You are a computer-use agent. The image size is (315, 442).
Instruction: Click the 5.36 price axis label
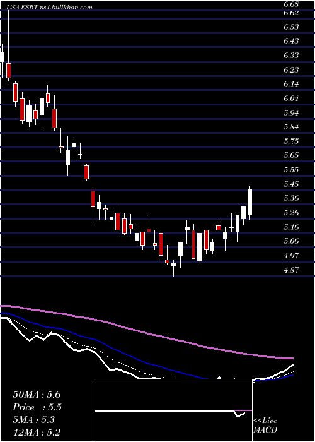point(291,198)
